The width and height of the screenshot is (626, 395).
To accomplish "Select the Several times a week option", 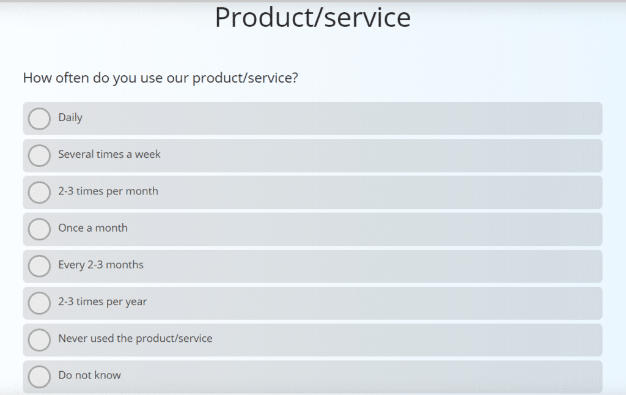I will click(39, 155).
